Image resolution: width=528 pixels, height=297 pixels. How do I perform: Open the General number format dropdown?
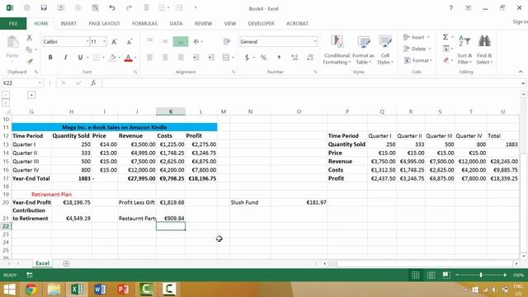315,42
